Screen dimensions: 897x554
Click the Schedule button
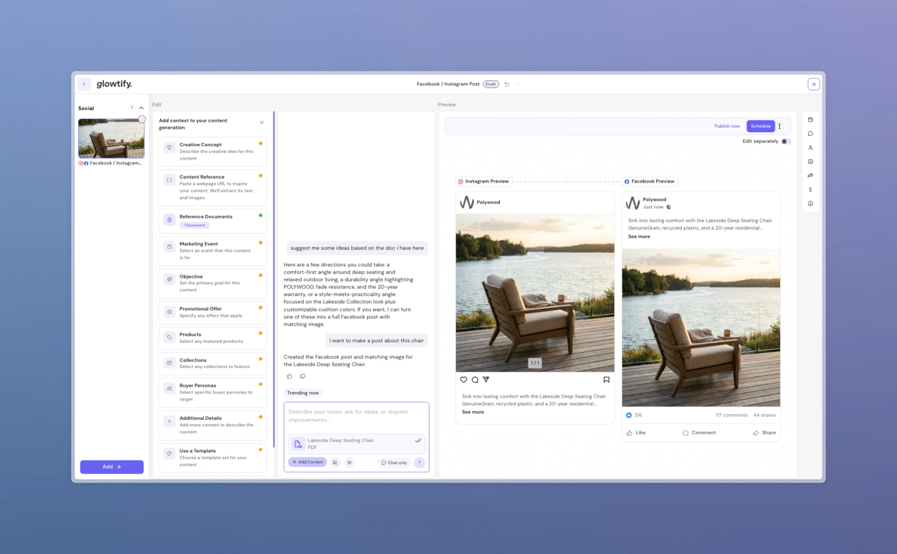click(761, 126)
